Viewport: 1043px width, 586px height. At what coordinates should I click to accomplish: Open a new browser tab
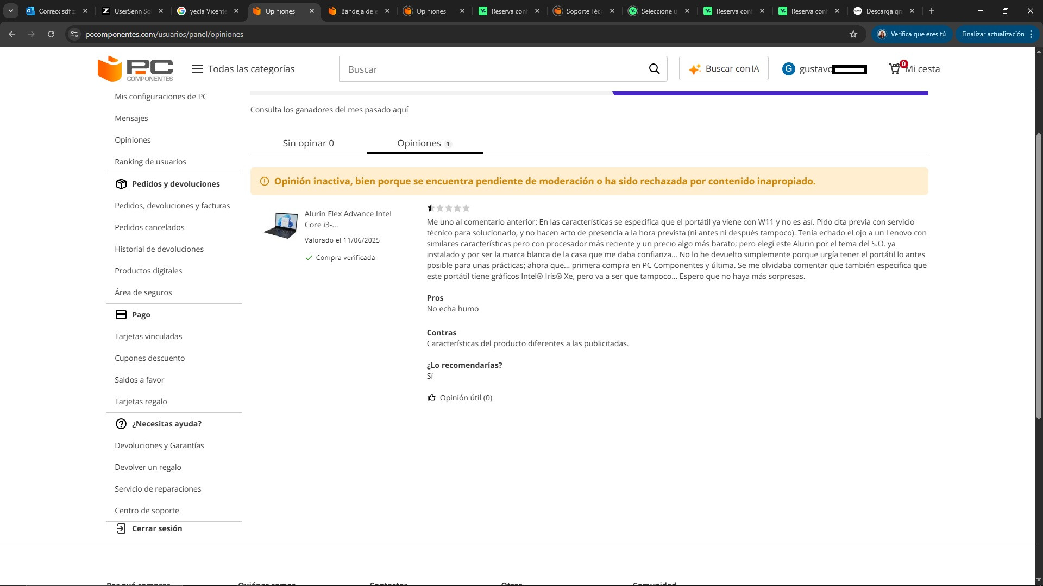[x=932, y=11]
